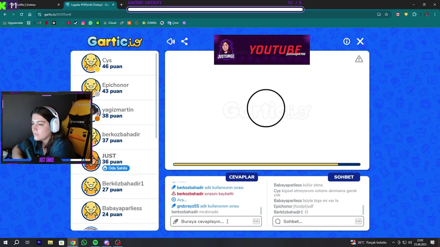Open the Windows Start menu
Screen dimensions: 440x247
(x=5, y=243)
